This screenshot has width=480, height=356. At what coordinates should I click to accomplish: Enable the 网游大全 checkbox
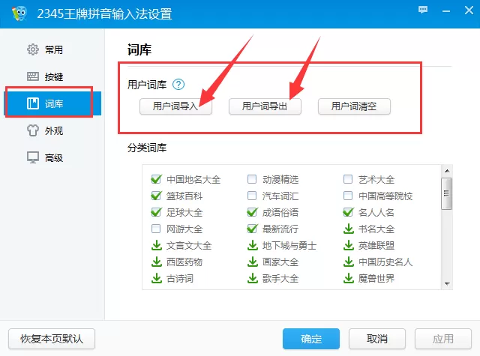coord(156,229)
